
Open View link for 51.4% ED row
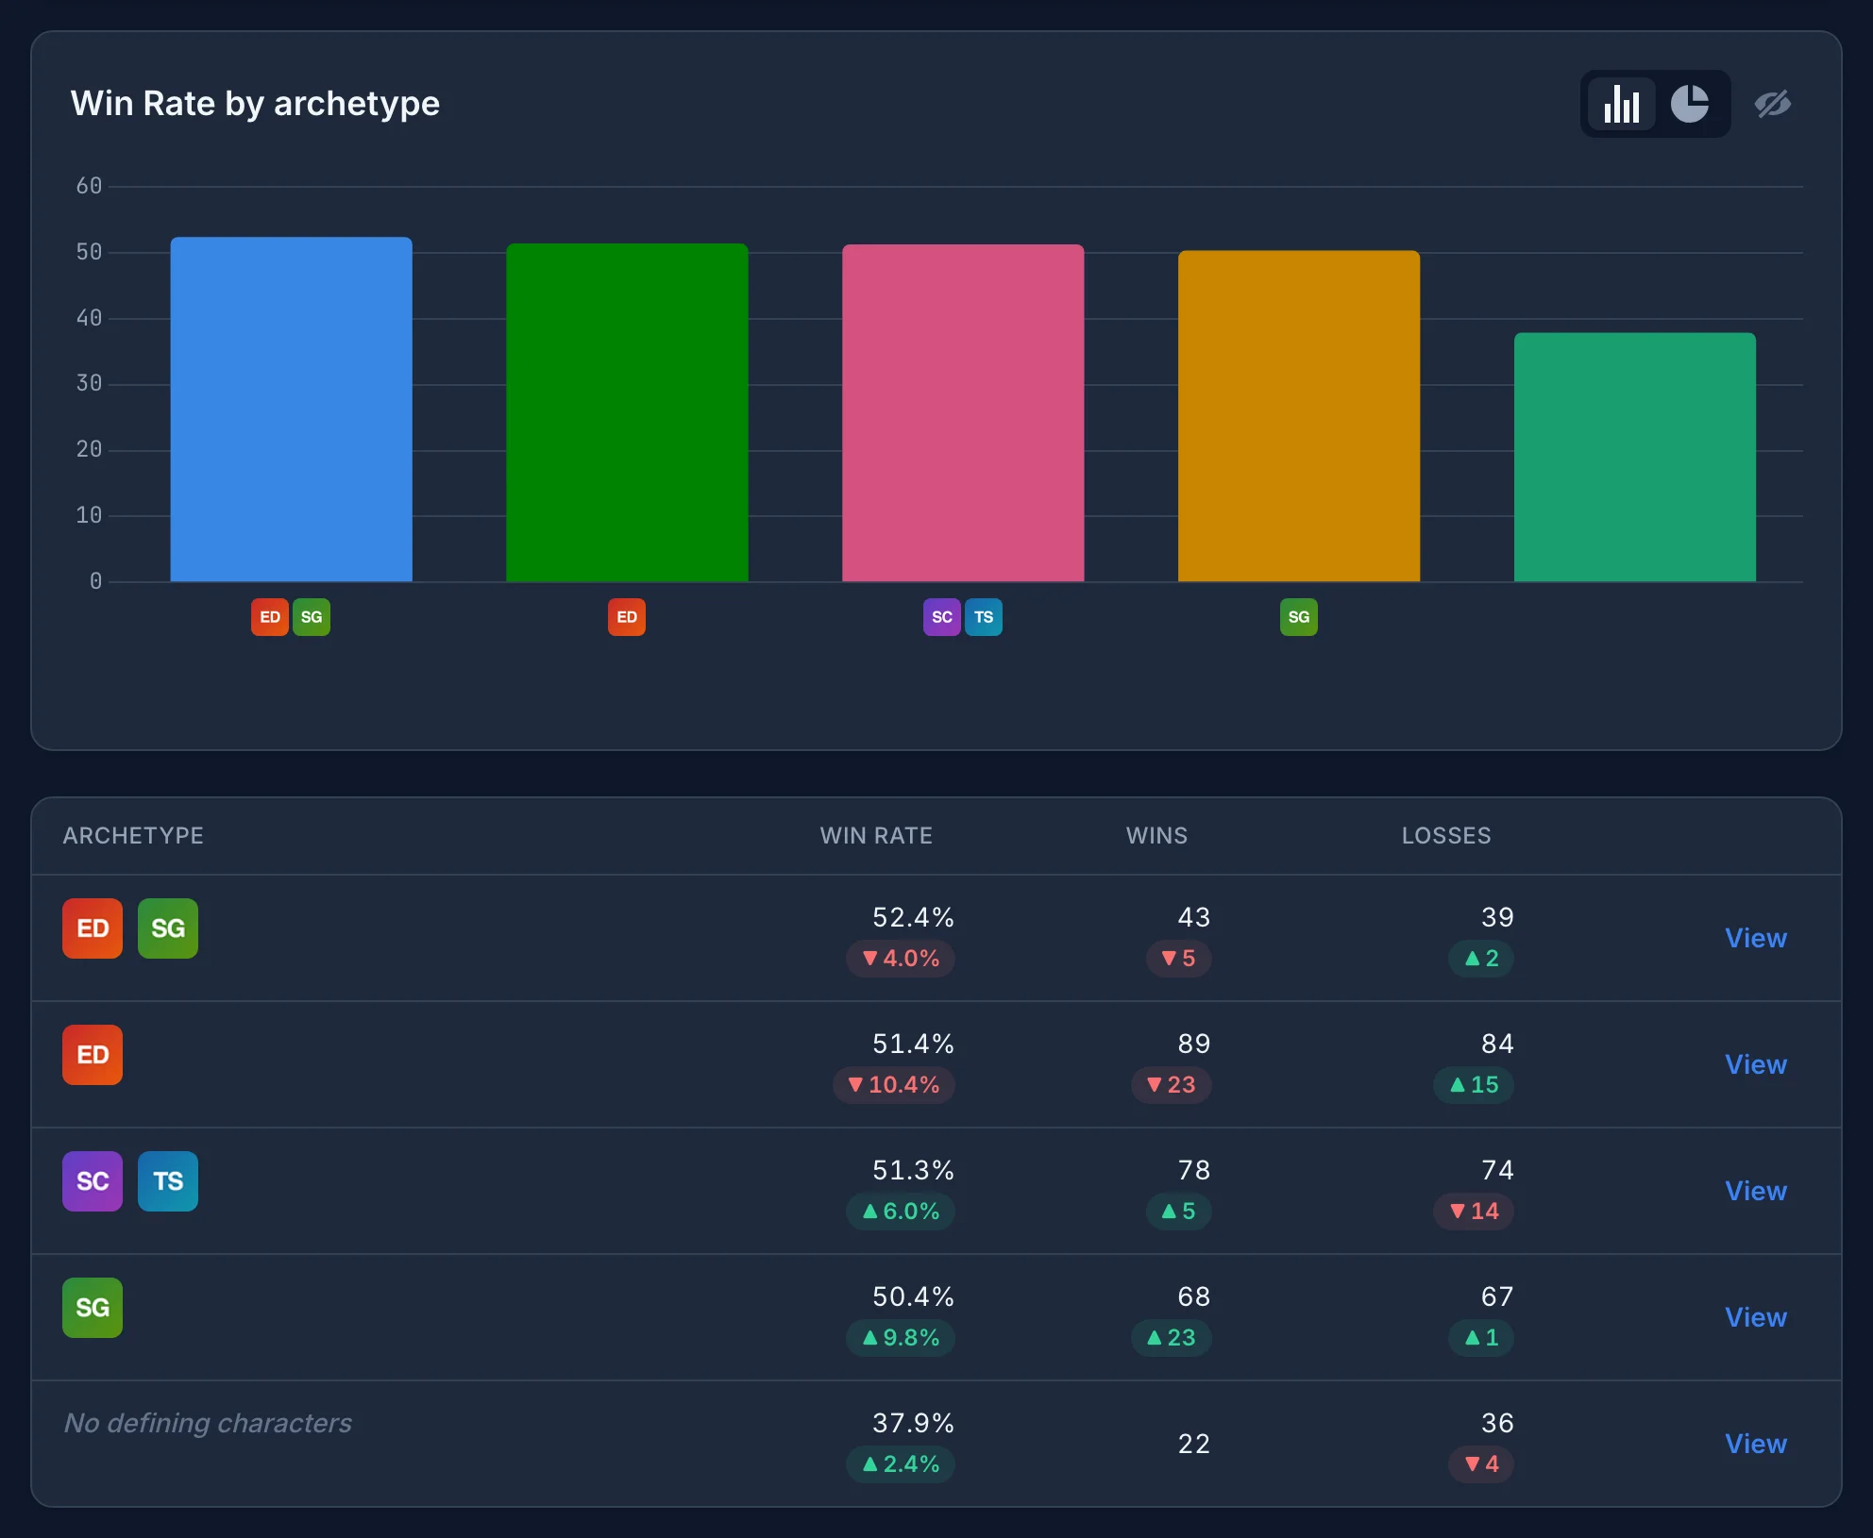click(x=1756, y=1064)
